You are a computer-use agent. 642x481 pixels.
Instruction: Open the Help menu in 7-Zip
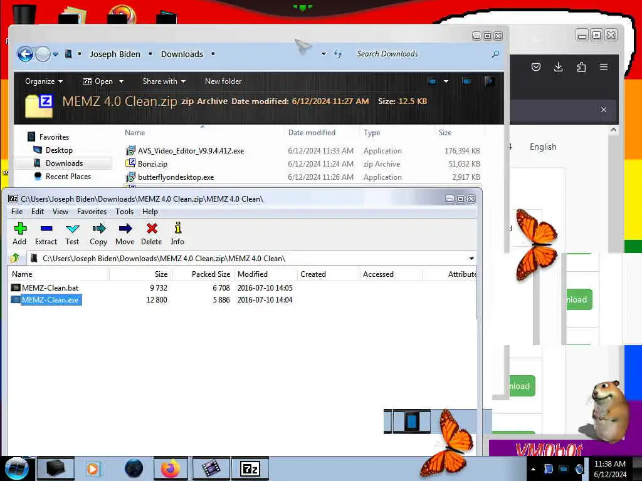(150, 212)
